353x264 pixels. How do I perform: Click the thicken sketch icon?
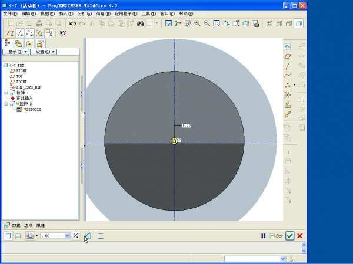[x=100, y=236]
